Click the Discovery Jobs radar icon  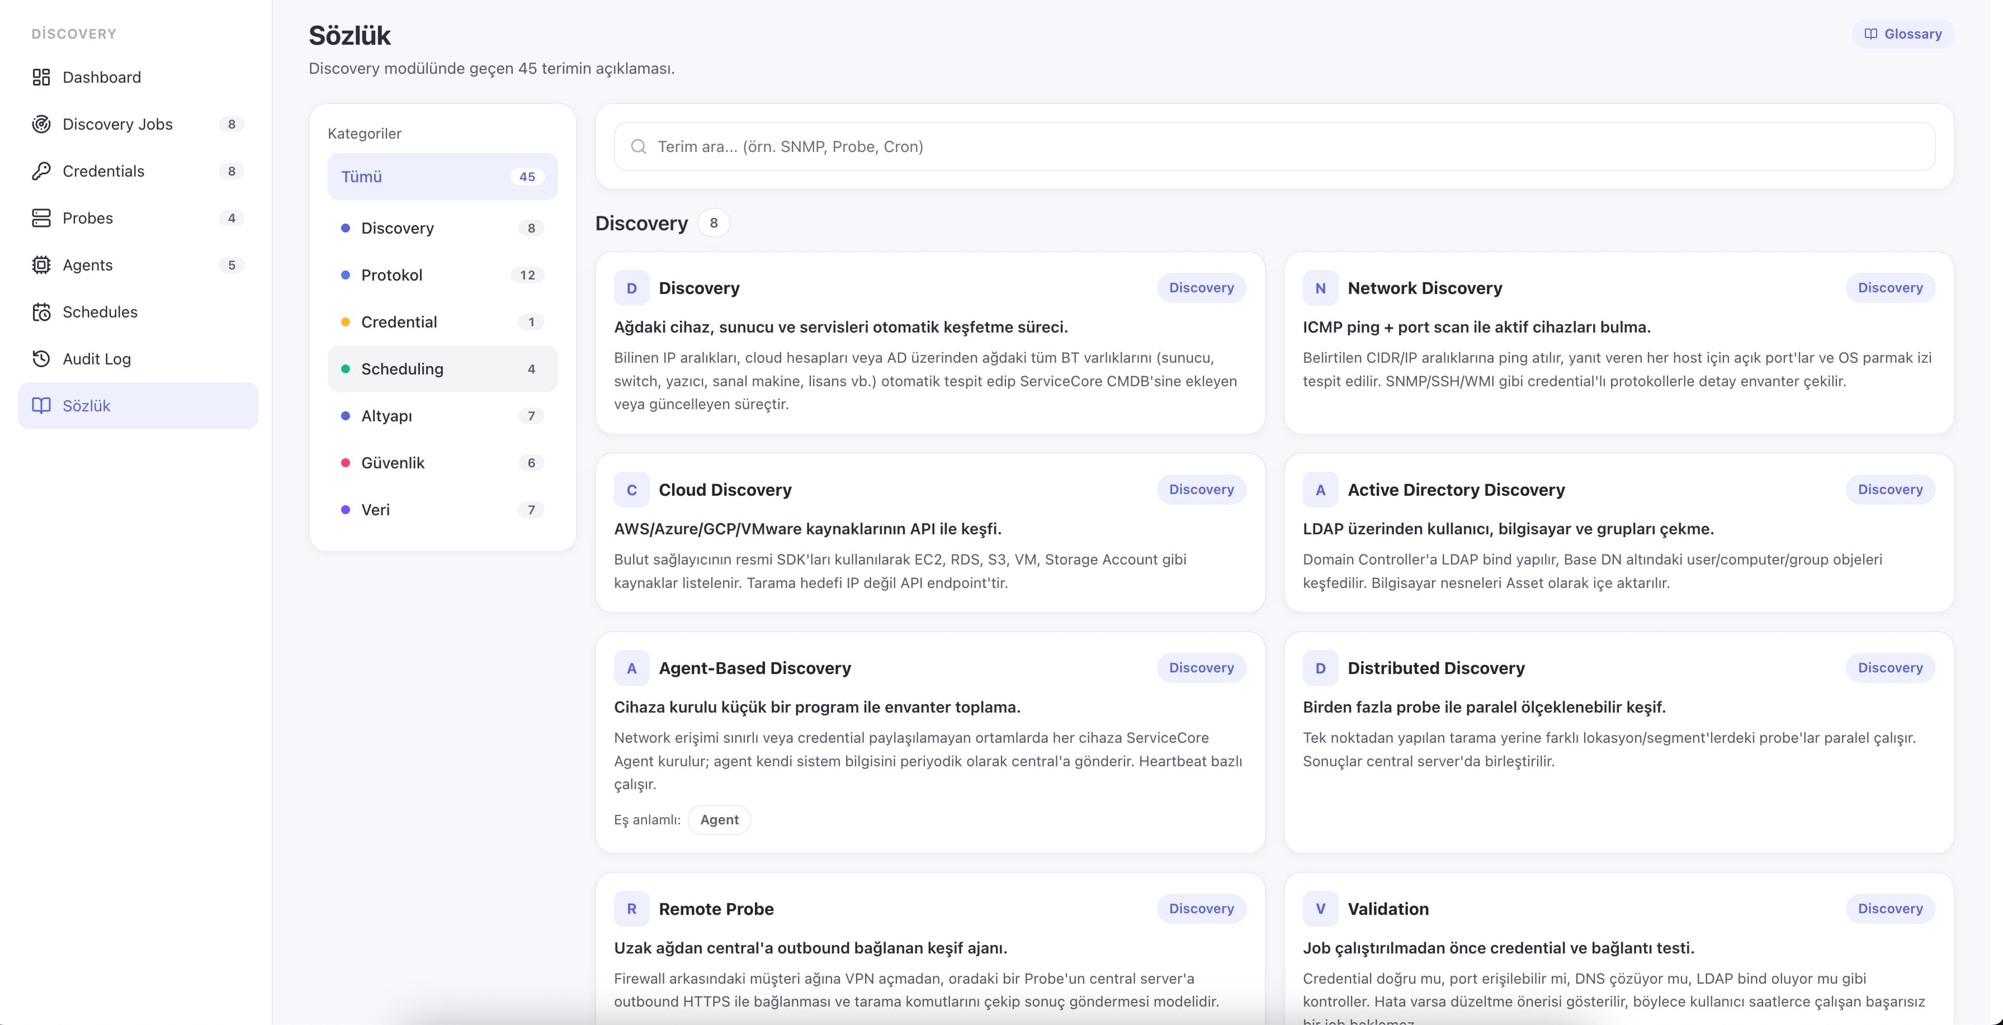point(41,124)
